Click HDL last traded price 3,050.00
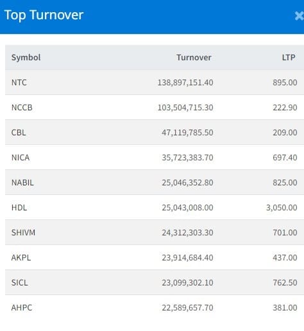This screenshot has height=331, width=304. 282,208
